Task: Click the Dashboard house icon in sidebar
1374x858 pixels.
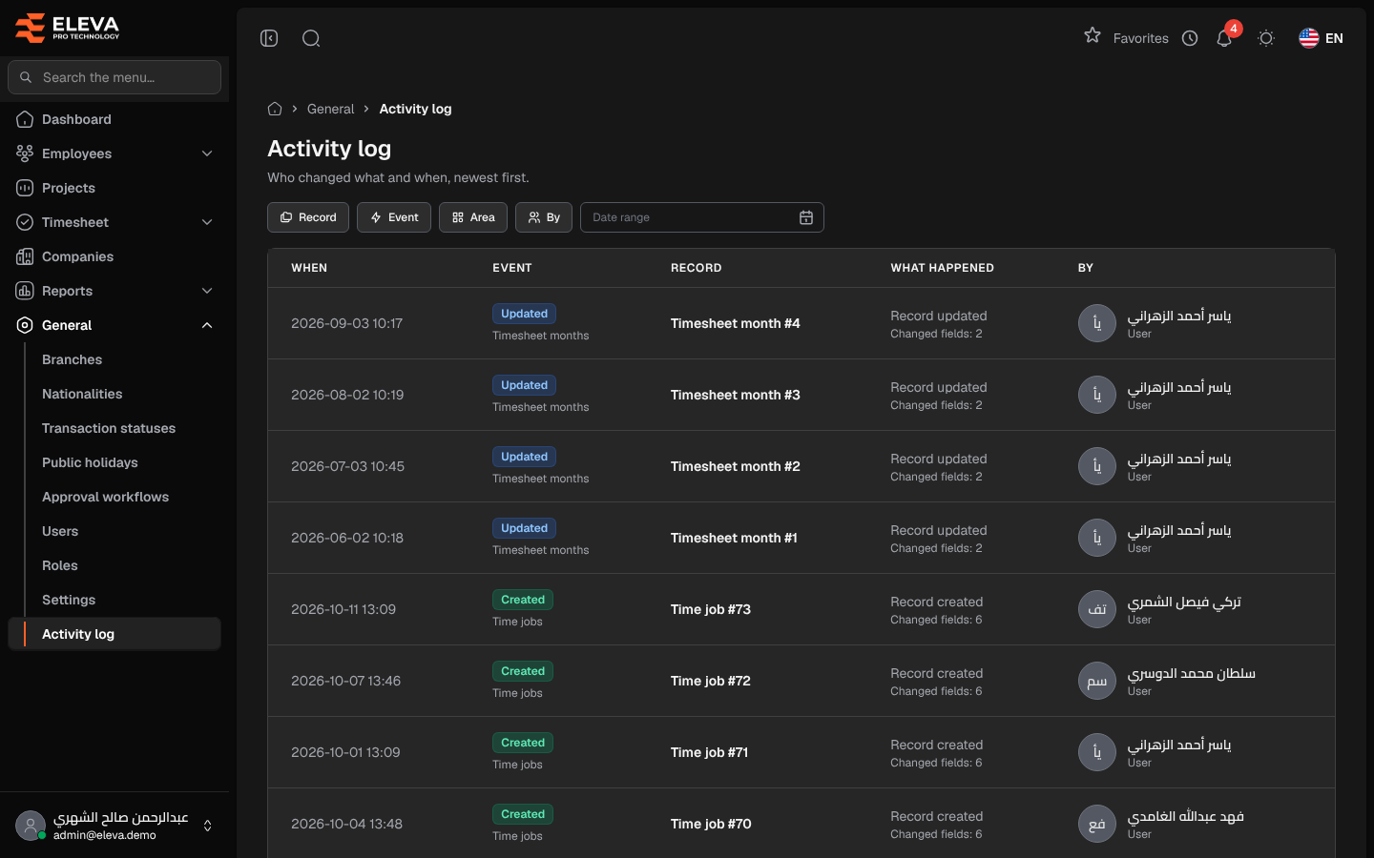Action: click(25, 119)
